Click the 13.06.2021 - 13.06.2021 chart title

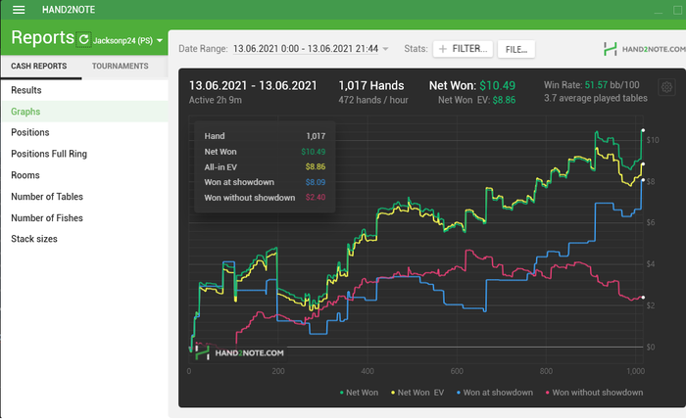[x=253, y=85]
